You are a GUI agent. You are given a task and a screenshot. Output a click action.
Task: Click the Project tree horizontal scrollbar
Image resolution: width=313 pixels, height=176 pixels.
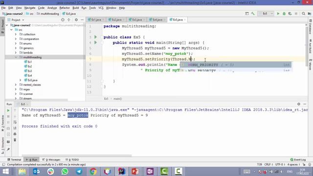tap(36, 100)
